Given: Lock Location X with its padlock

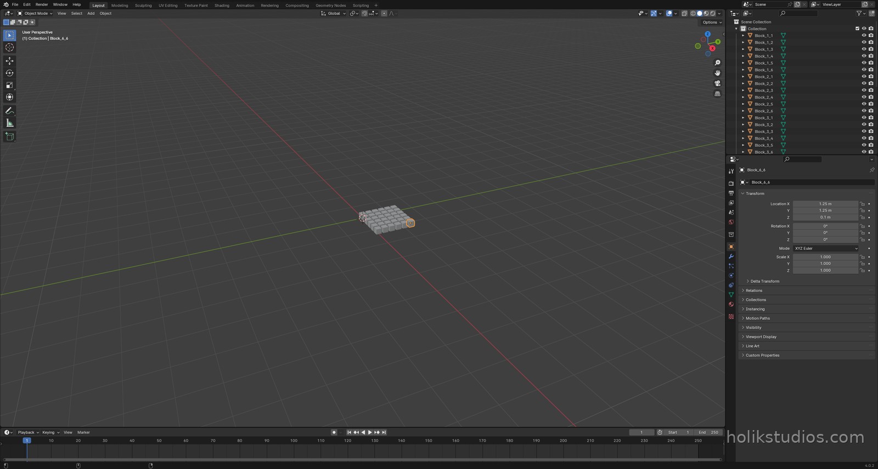Looking at the screenshot, I should tap(862, 204).
